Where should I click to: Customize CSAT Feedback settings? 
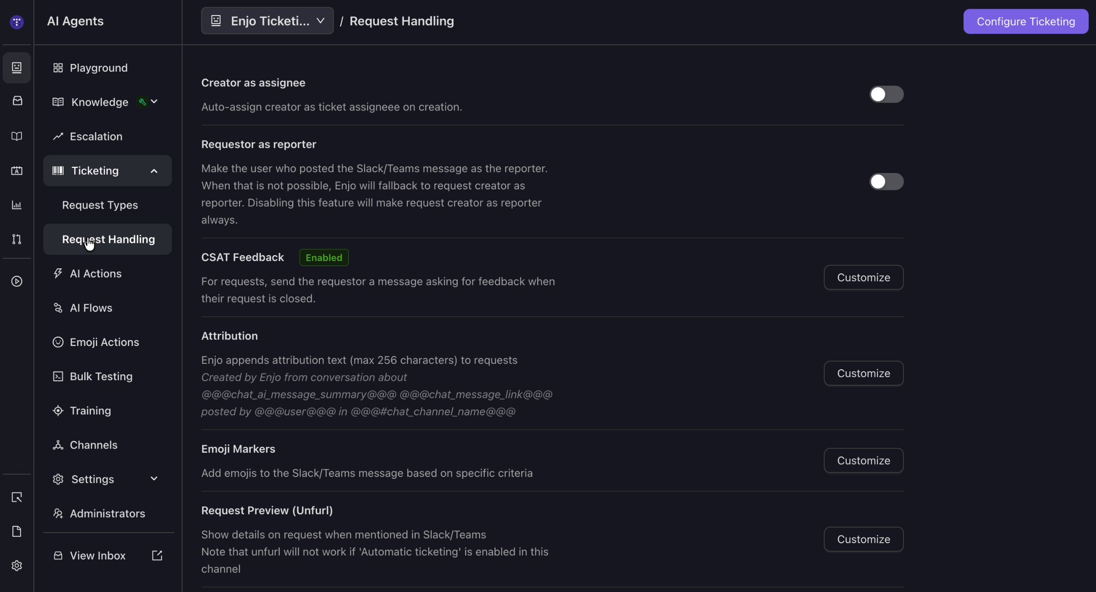click(x=863, y=277)
